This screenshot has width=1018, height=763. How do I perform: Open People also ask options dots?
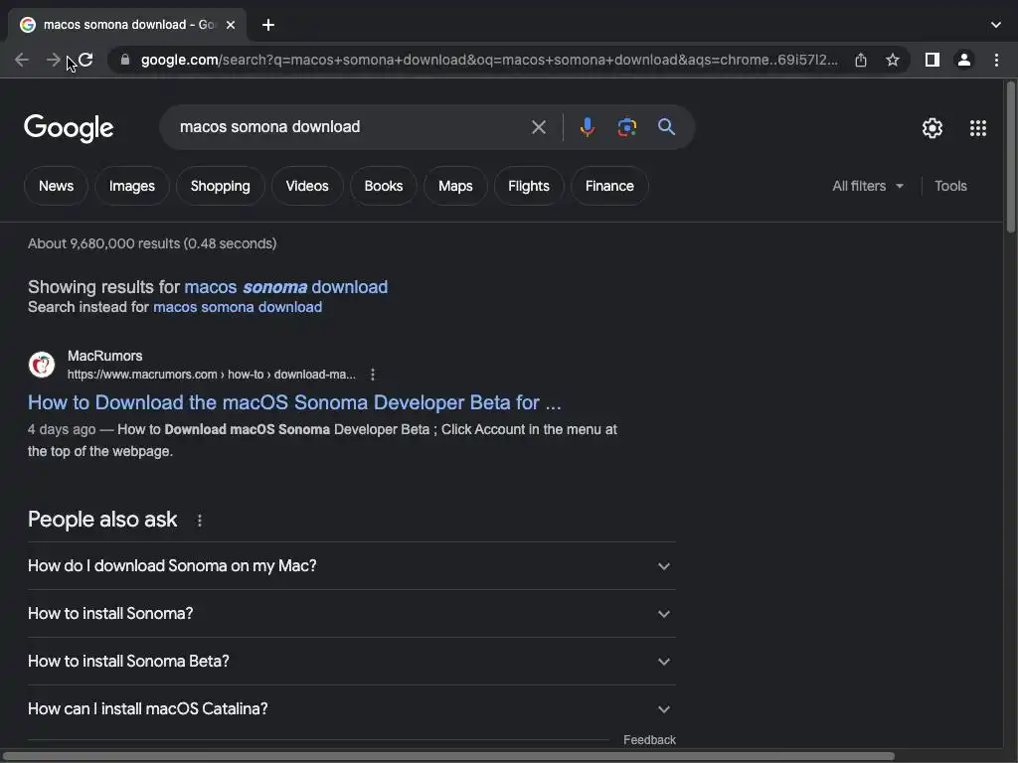(199, 521)
